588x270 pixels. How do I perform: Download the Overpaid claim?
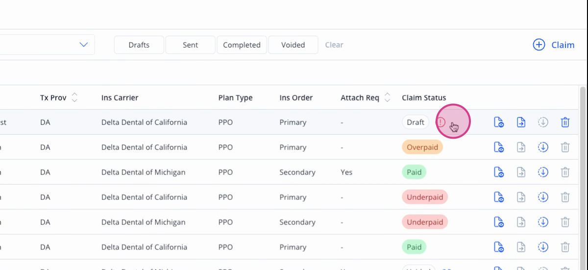pyautogui.click(x=543, y=147)
